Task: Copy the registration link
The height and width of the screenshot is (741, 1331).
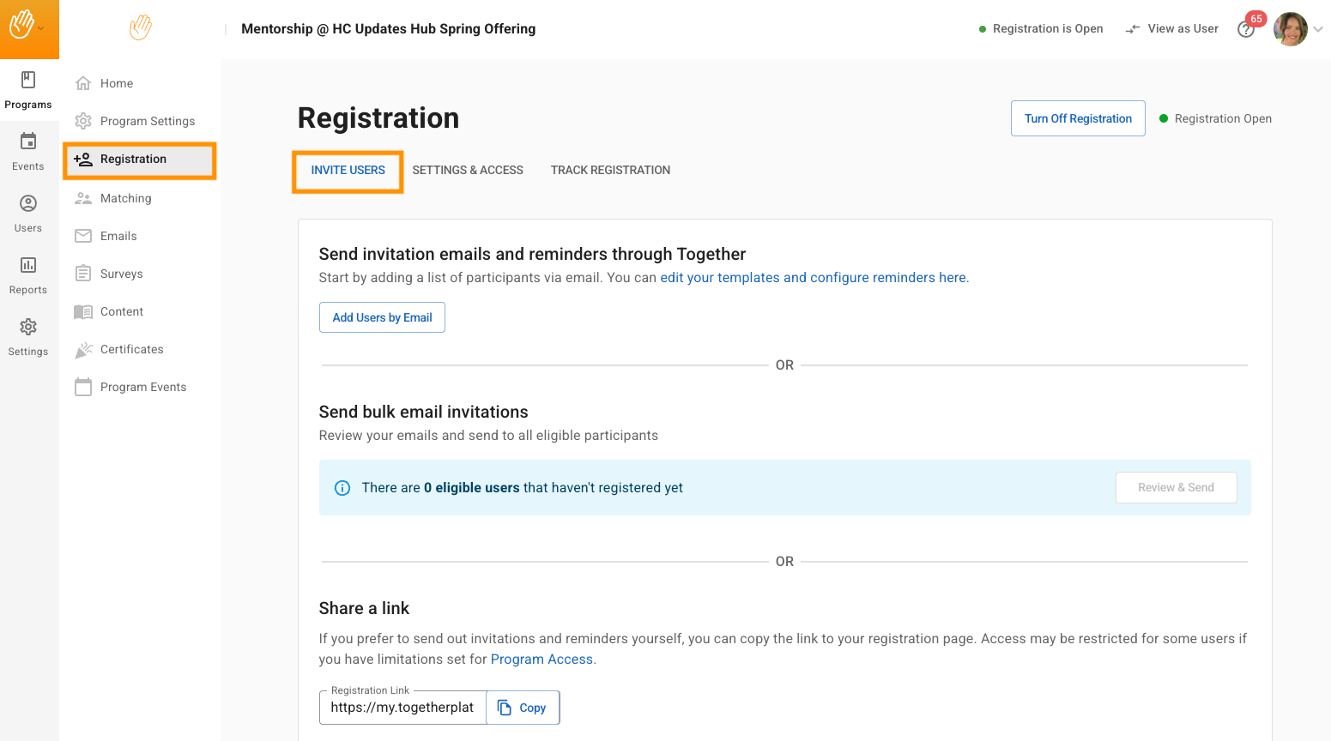Action: (523, 708)
